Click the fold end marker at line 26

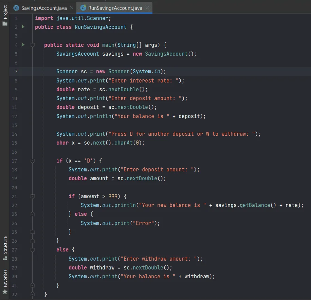33,241
